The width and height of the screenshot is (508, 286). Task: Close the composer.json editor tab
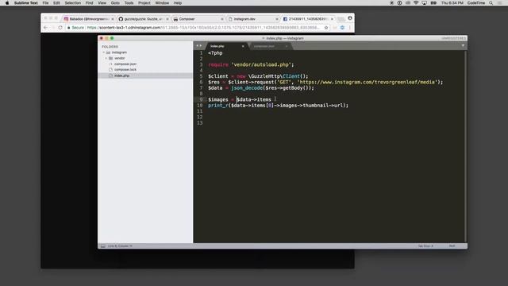286,46
